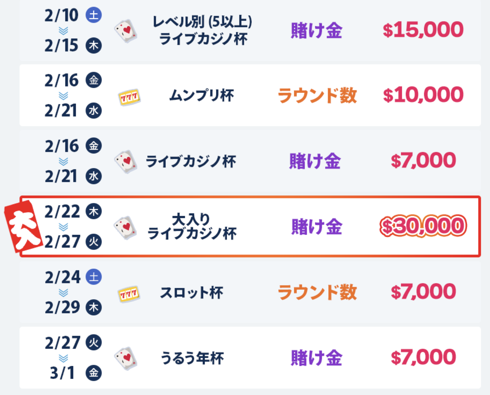
Task: Open the うるう年杯 tournament title
Action: [x=192, y=358]
